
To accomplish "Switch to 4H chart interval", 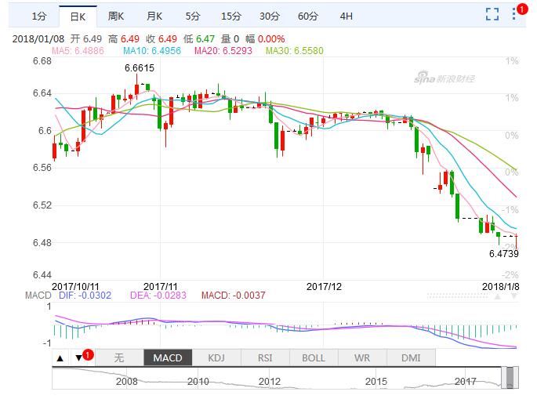I will tap(346, 16).
